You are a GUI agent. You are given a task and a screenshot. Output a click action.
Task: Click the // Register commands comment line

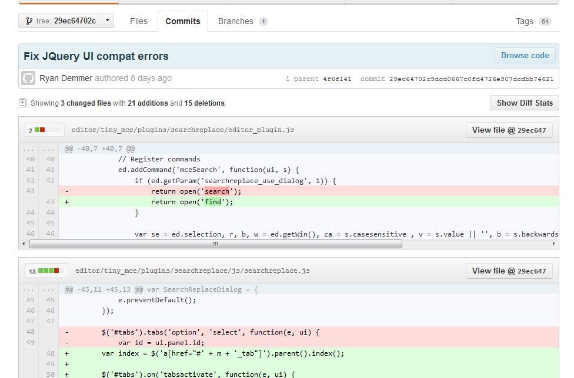pos(309,159)
